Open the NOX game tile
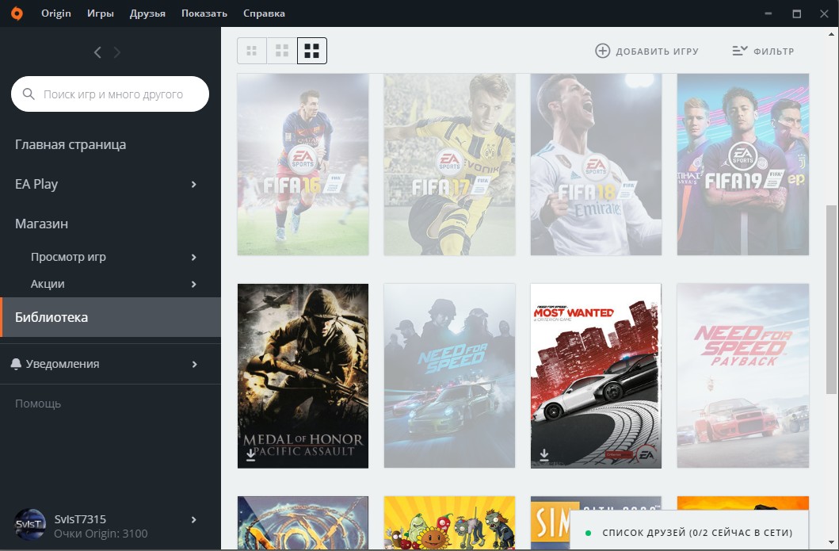This screenshot has width=839, height=551. [303, 522]
